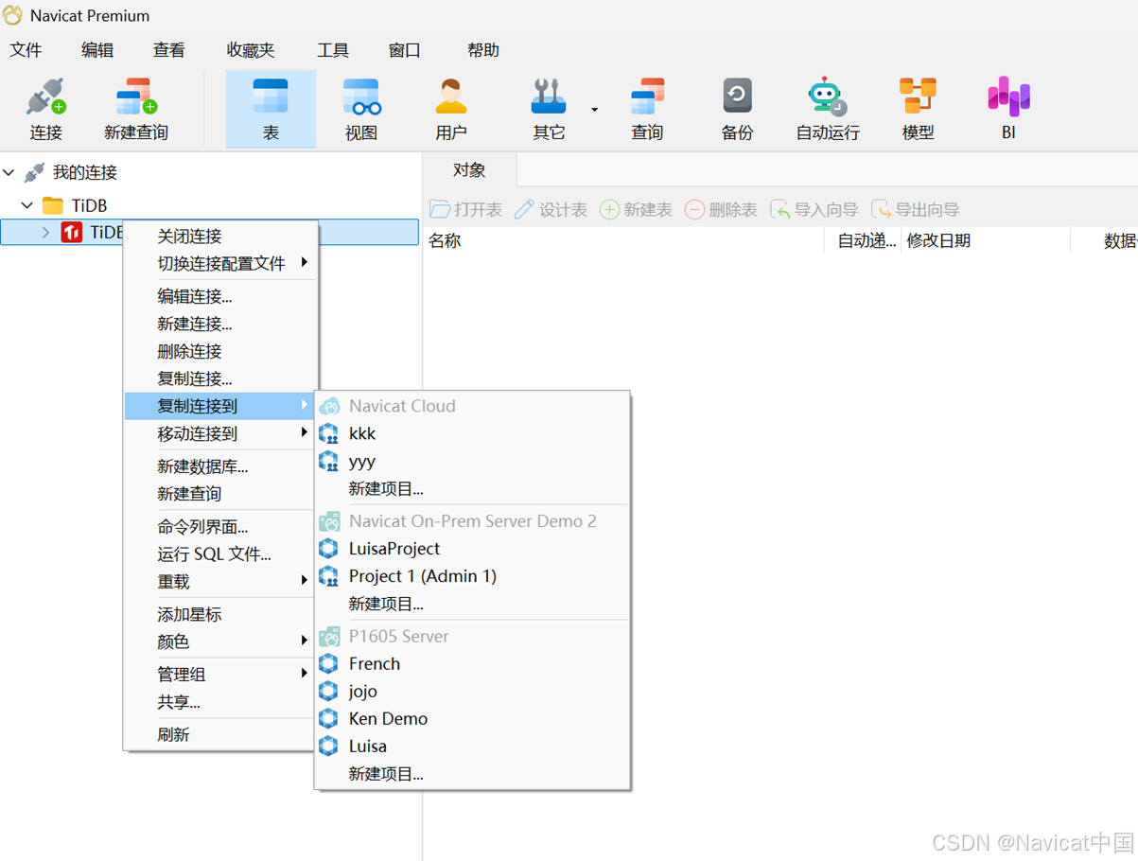Viewport: 1138px width, 861px height.
Task: Open the Window (窗口) menu
Action: (405, 50)
